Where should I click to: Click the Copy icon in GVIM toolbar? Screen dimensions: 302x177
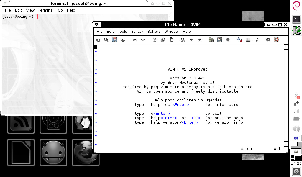[x=163, y=40]
